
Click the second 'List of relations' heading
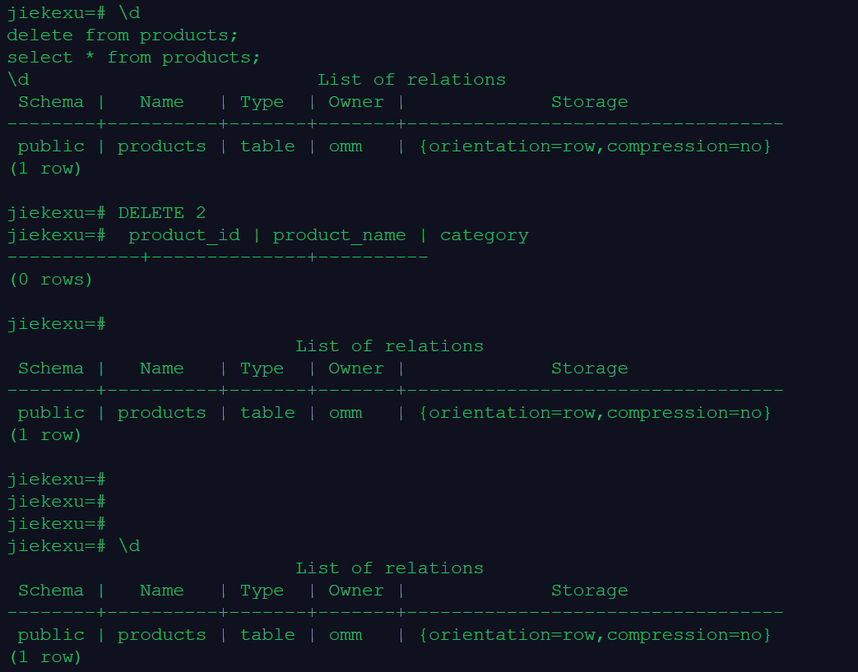point(390,346)
